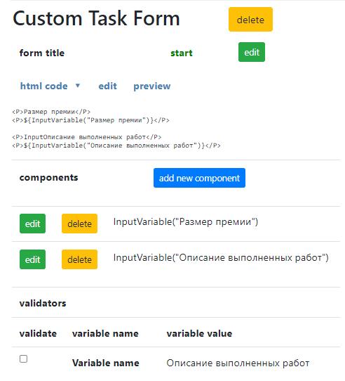This screenshot has width=345, height=381.
Task: Switch to the preview tab
Action: (152, 86)
